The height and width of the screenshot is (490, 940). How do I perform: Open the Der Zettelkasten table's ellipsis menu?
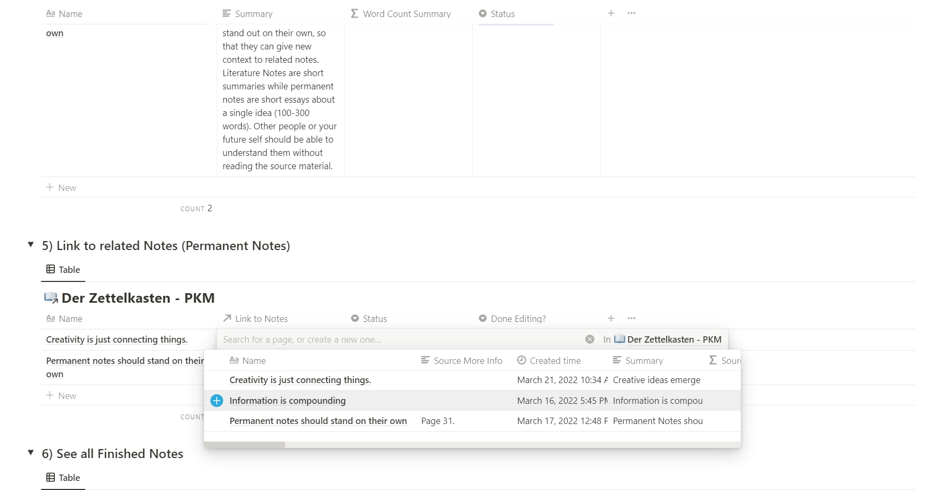[632, 318]
